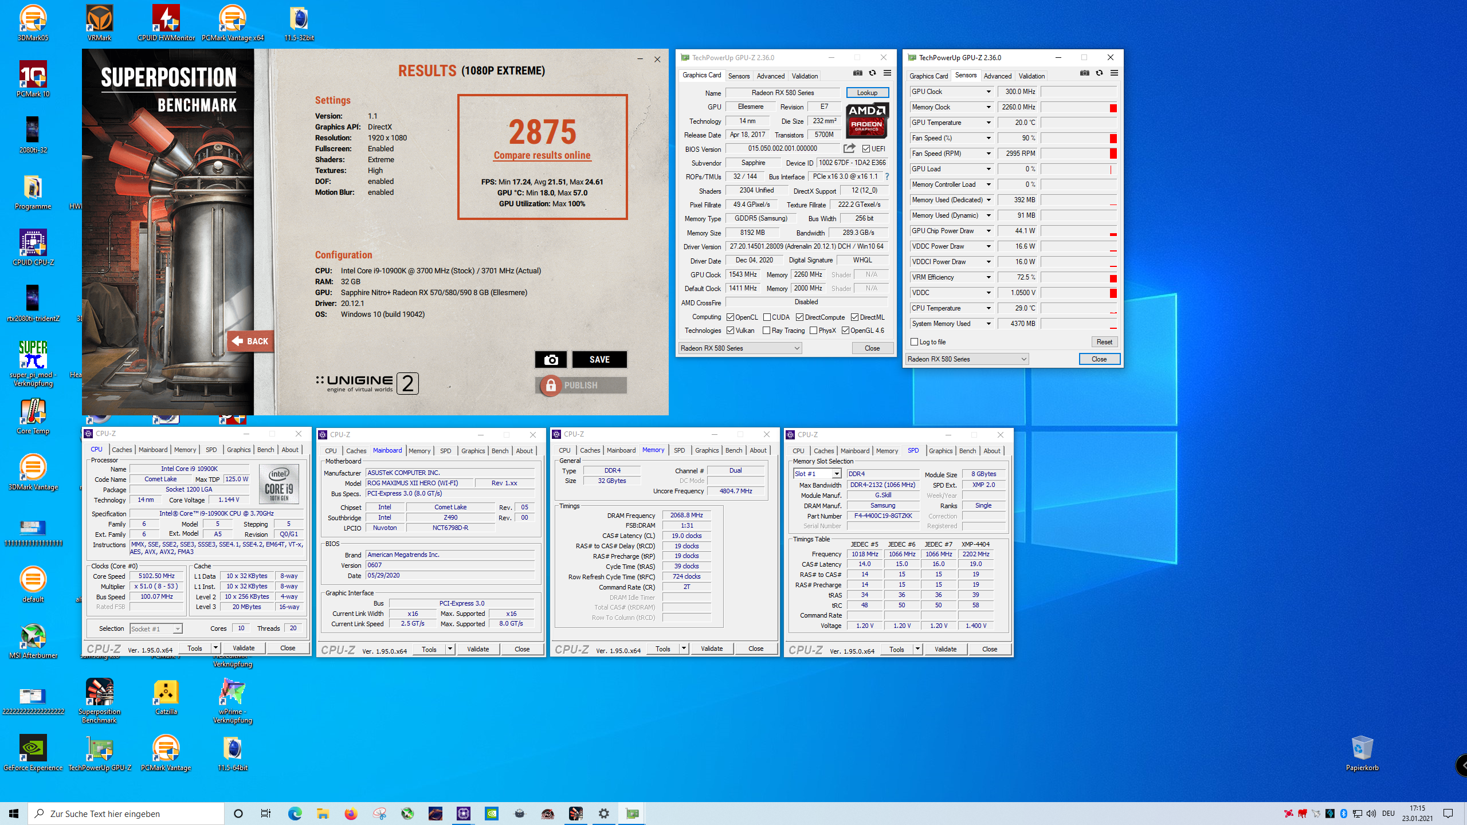Open Microsoft Edge from the taskbar
This screenshot has width=1467, height=825.
(295, 814)
